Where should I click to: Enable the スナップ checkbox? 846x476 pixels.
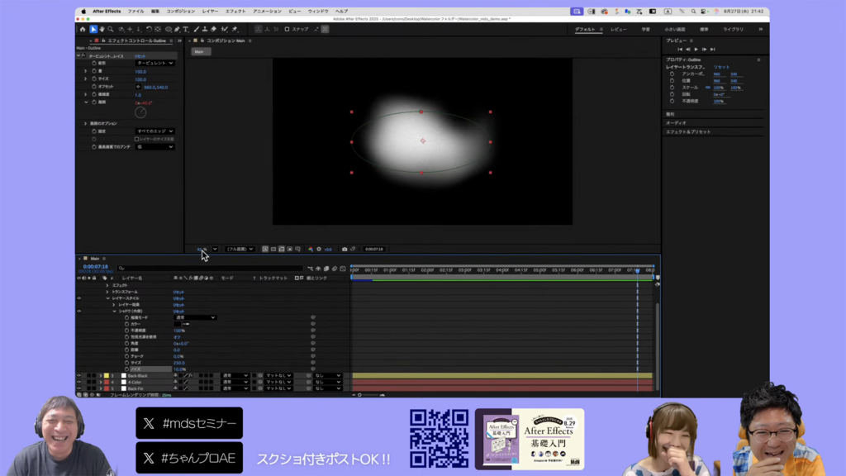(x=287, y=29)
